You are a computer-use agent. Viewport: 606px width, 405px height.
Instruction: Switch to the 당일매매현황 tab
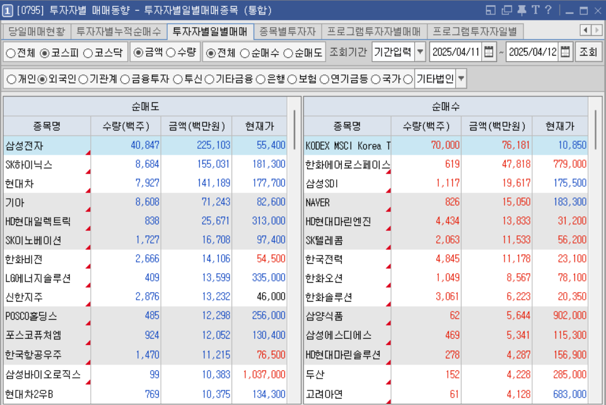[x=37, y=32]
